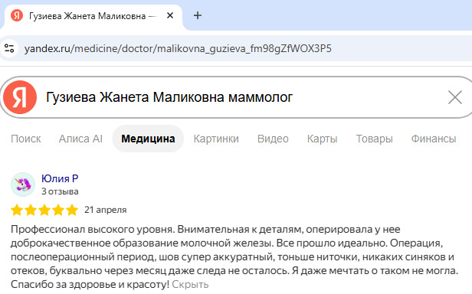Open the Финансы tab
472x294 pixels.
pos(434,139)
